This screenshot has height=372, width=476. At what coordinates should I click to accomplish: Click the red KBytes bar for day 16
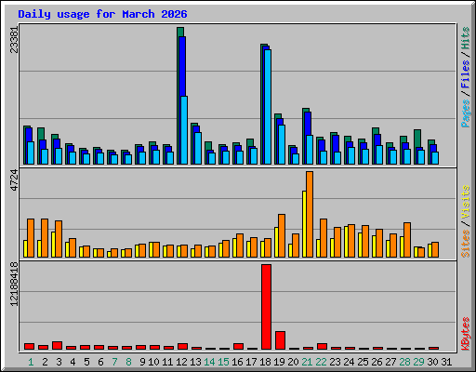tap(239, 347)
